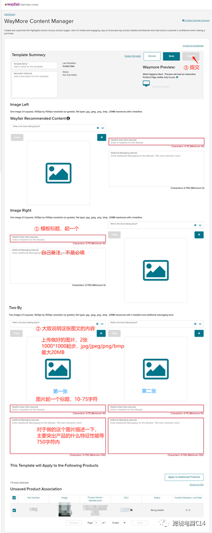
Task: Click the Export to CSV link
Action: pyautogui.click(x=197, y=485)
